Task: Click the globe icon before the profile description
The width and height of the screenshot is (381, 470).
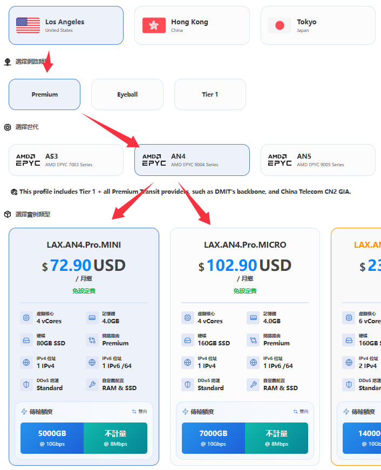Action: point(14,192)
